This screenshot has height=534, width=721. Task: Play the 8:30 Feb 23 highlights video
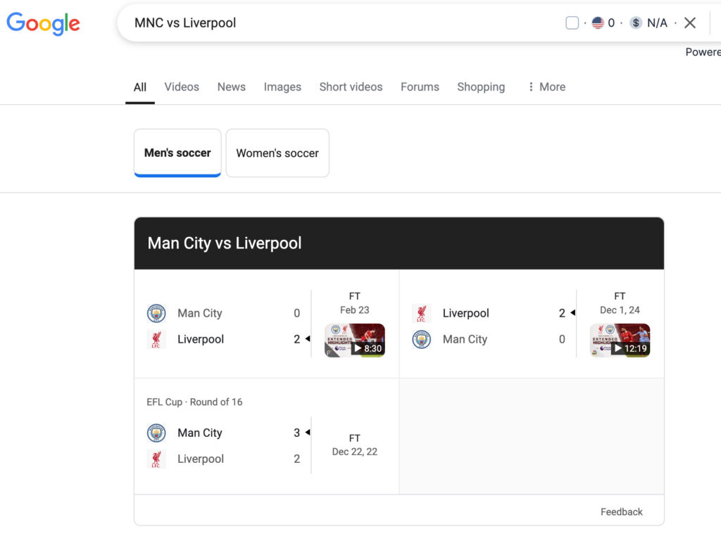355,340
